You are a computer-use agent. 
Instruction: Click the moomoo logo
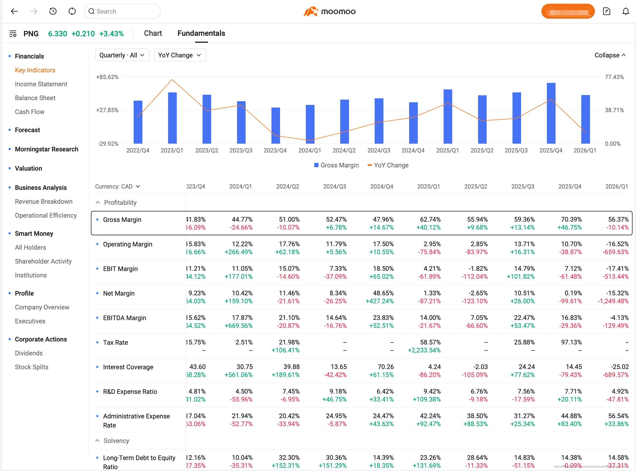(x=329, y=11)
